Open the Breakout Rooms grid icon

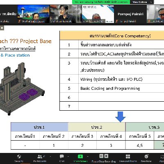128,157
